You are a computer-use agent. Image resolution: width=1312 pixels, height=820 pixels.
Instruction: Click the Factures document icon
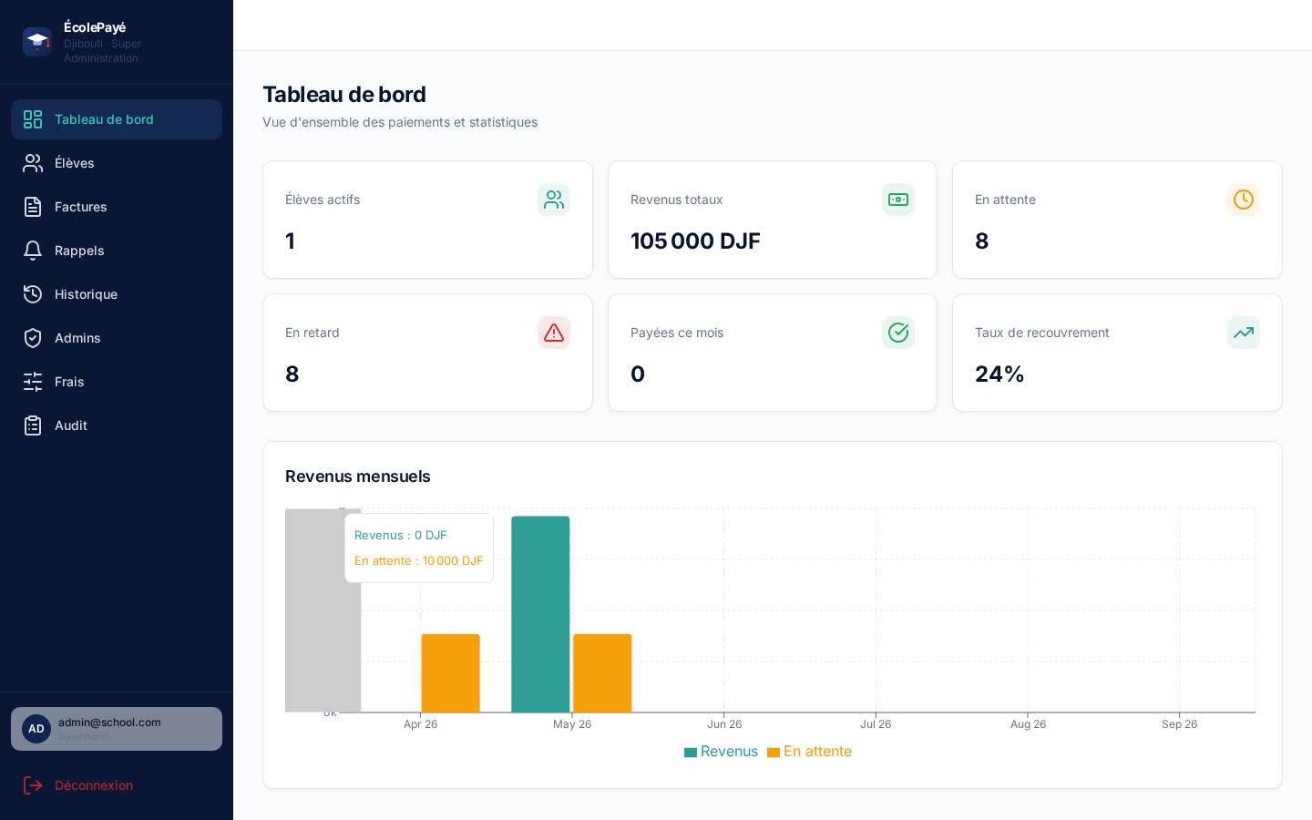[x=33, y=207]
